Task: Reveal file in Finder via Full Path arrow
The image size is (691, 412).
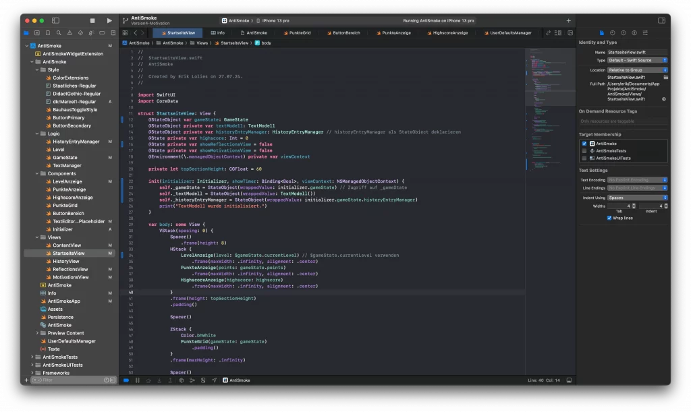Action: (x=664, y=99)
